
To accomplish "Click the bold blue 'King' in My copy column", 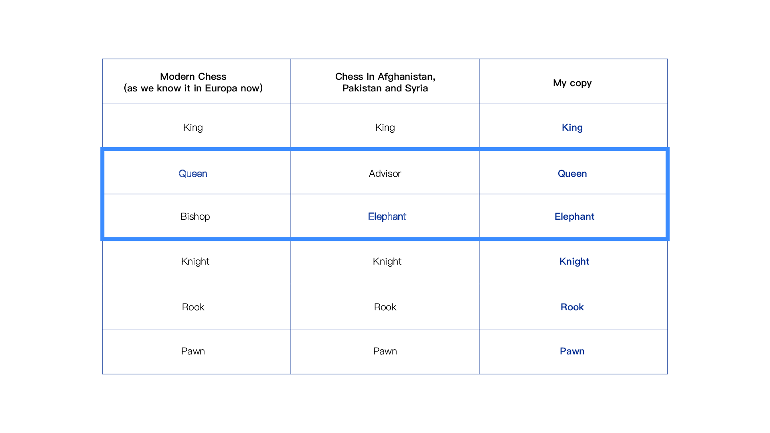I will 572,127.
